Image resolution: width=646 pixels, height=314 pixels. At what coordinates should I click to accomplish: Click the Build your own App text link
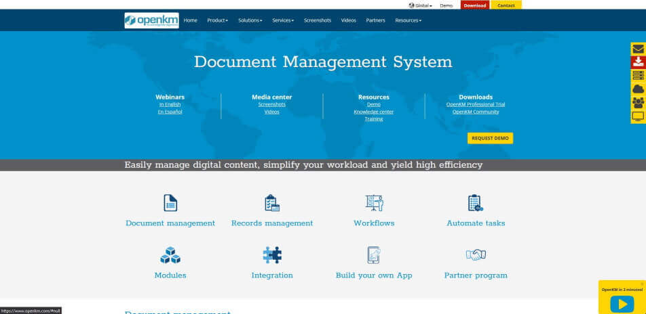click(x=374, y=275)
